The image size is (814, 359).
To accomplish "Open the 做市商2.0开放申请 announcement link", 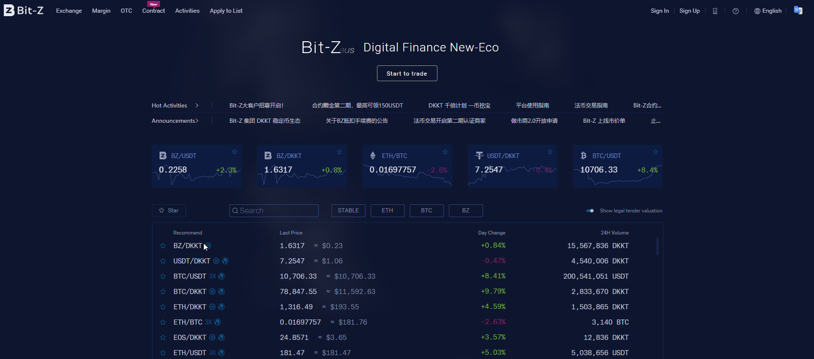I will click(534, 121).
